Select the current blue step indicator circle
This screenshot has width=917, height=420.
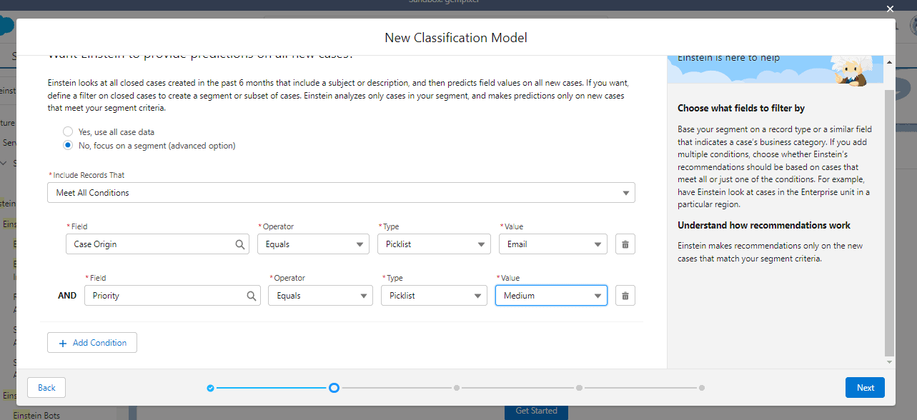(x=334, y=387)
